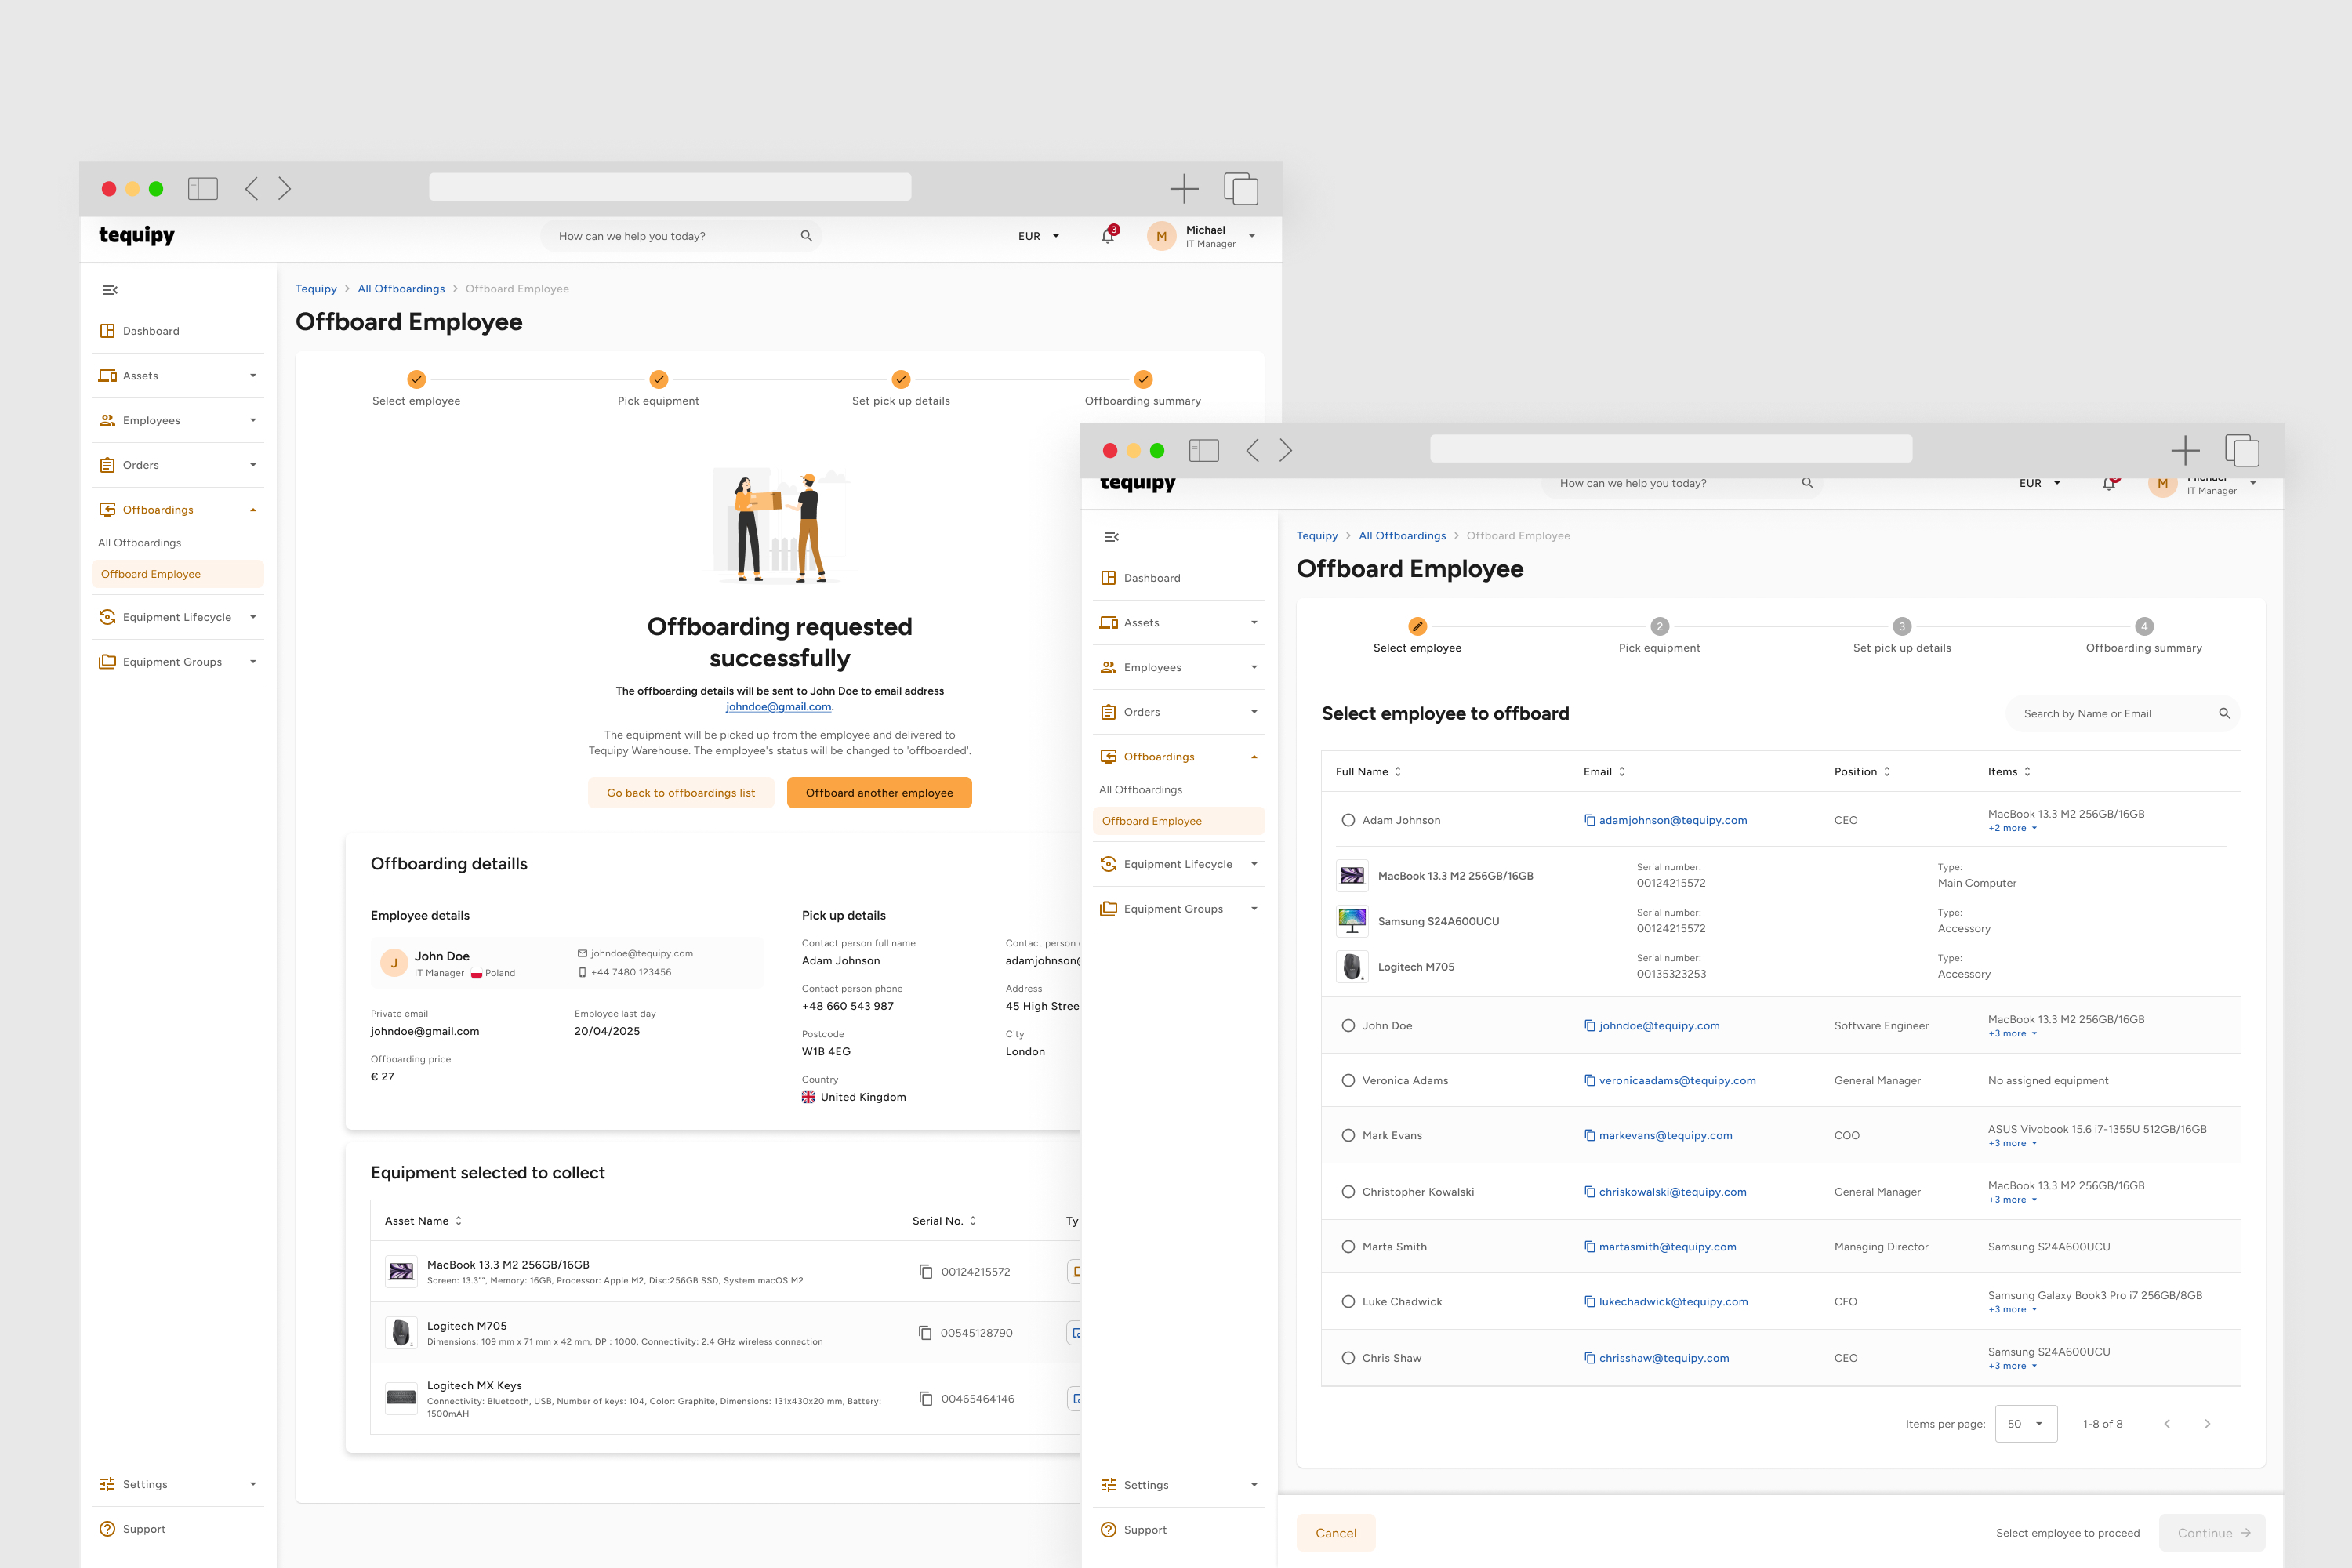Screen dimensions: 2352x1568
Task: Expand John Doe's +3 more items
Action: click(x=2012, y=1034)
